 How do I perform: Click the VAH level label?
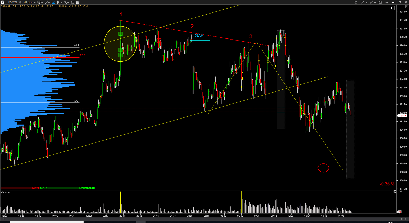click(76, 45)
